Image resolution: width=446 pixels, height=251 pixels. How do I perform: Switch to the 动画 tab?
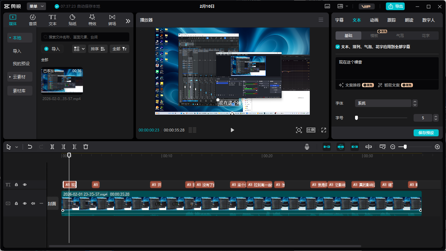(374, 20)
